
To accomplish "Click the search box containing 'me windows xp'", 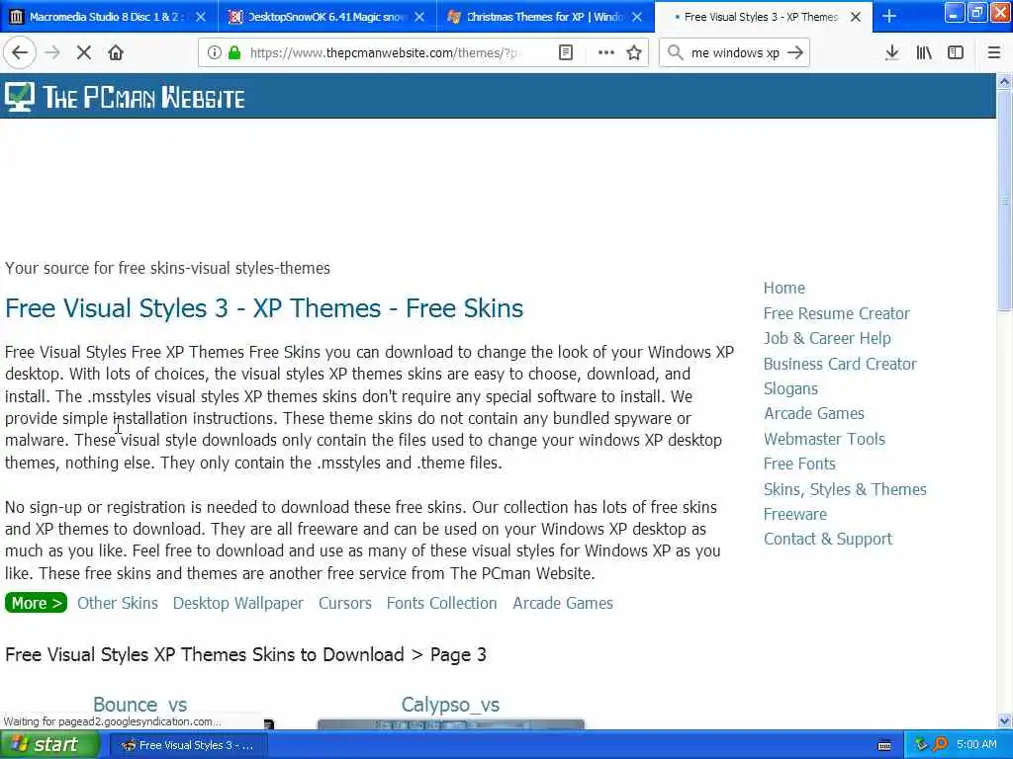I will [x=735, y=53].
